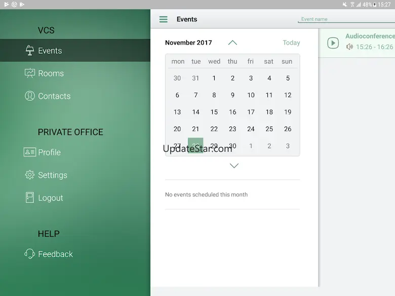Viewport: 395px width, 296px height.
Task: Select November 7 in the calendar
Action: (x=195, y=95)
